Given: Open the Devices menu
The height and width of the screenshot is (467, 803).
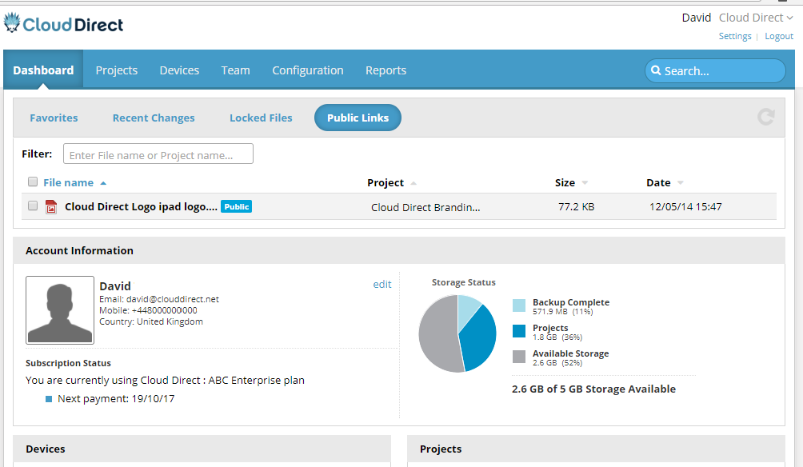Looking at the screenshot, I should 179,70.
